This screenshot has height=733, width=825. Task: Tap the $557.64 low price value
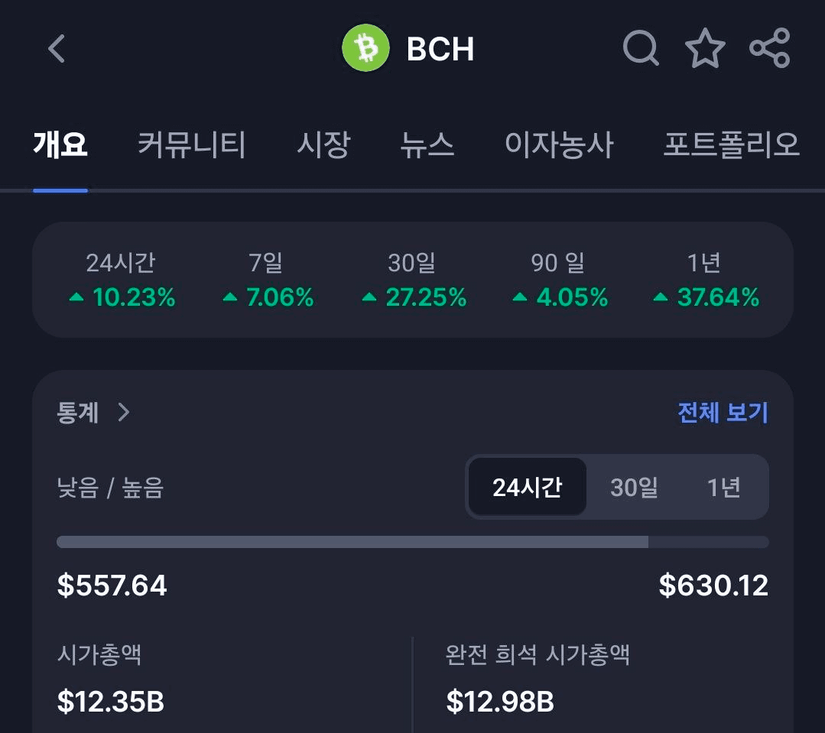pyautogui.click(x=111, y=585)
